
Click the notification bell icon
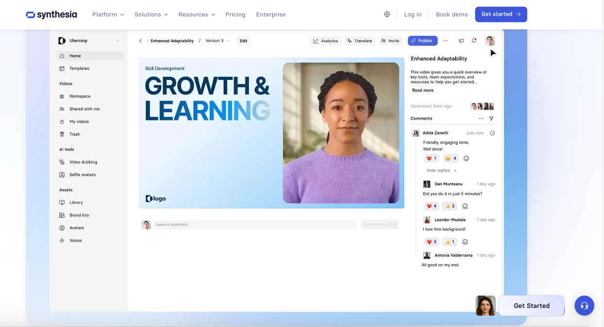(x=474, y=41)
